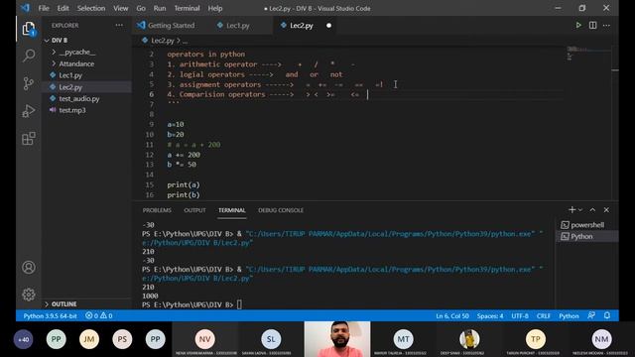635x357 pixels.
Task: Open the Edit menu
Action: (x=63, y=8)
